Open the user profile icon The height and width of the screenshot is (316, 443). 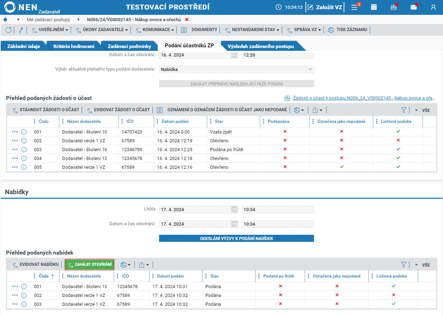click(x=433, y=7)
